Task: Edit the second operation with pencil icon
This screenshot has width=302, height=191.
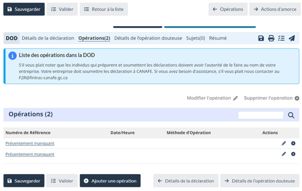Action: 283,154
